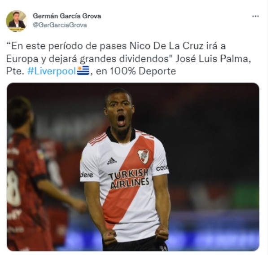Open the three-dot more options menu
271x255 pixels.
[x=255, y=17]
